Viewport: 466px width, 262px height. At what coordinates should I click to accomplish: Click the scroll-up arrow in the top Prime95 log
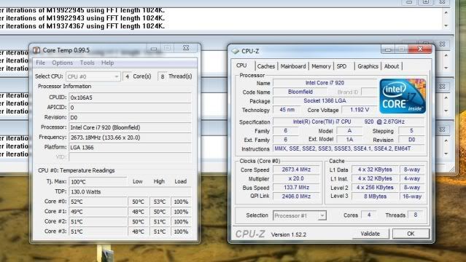coord(446,12)
